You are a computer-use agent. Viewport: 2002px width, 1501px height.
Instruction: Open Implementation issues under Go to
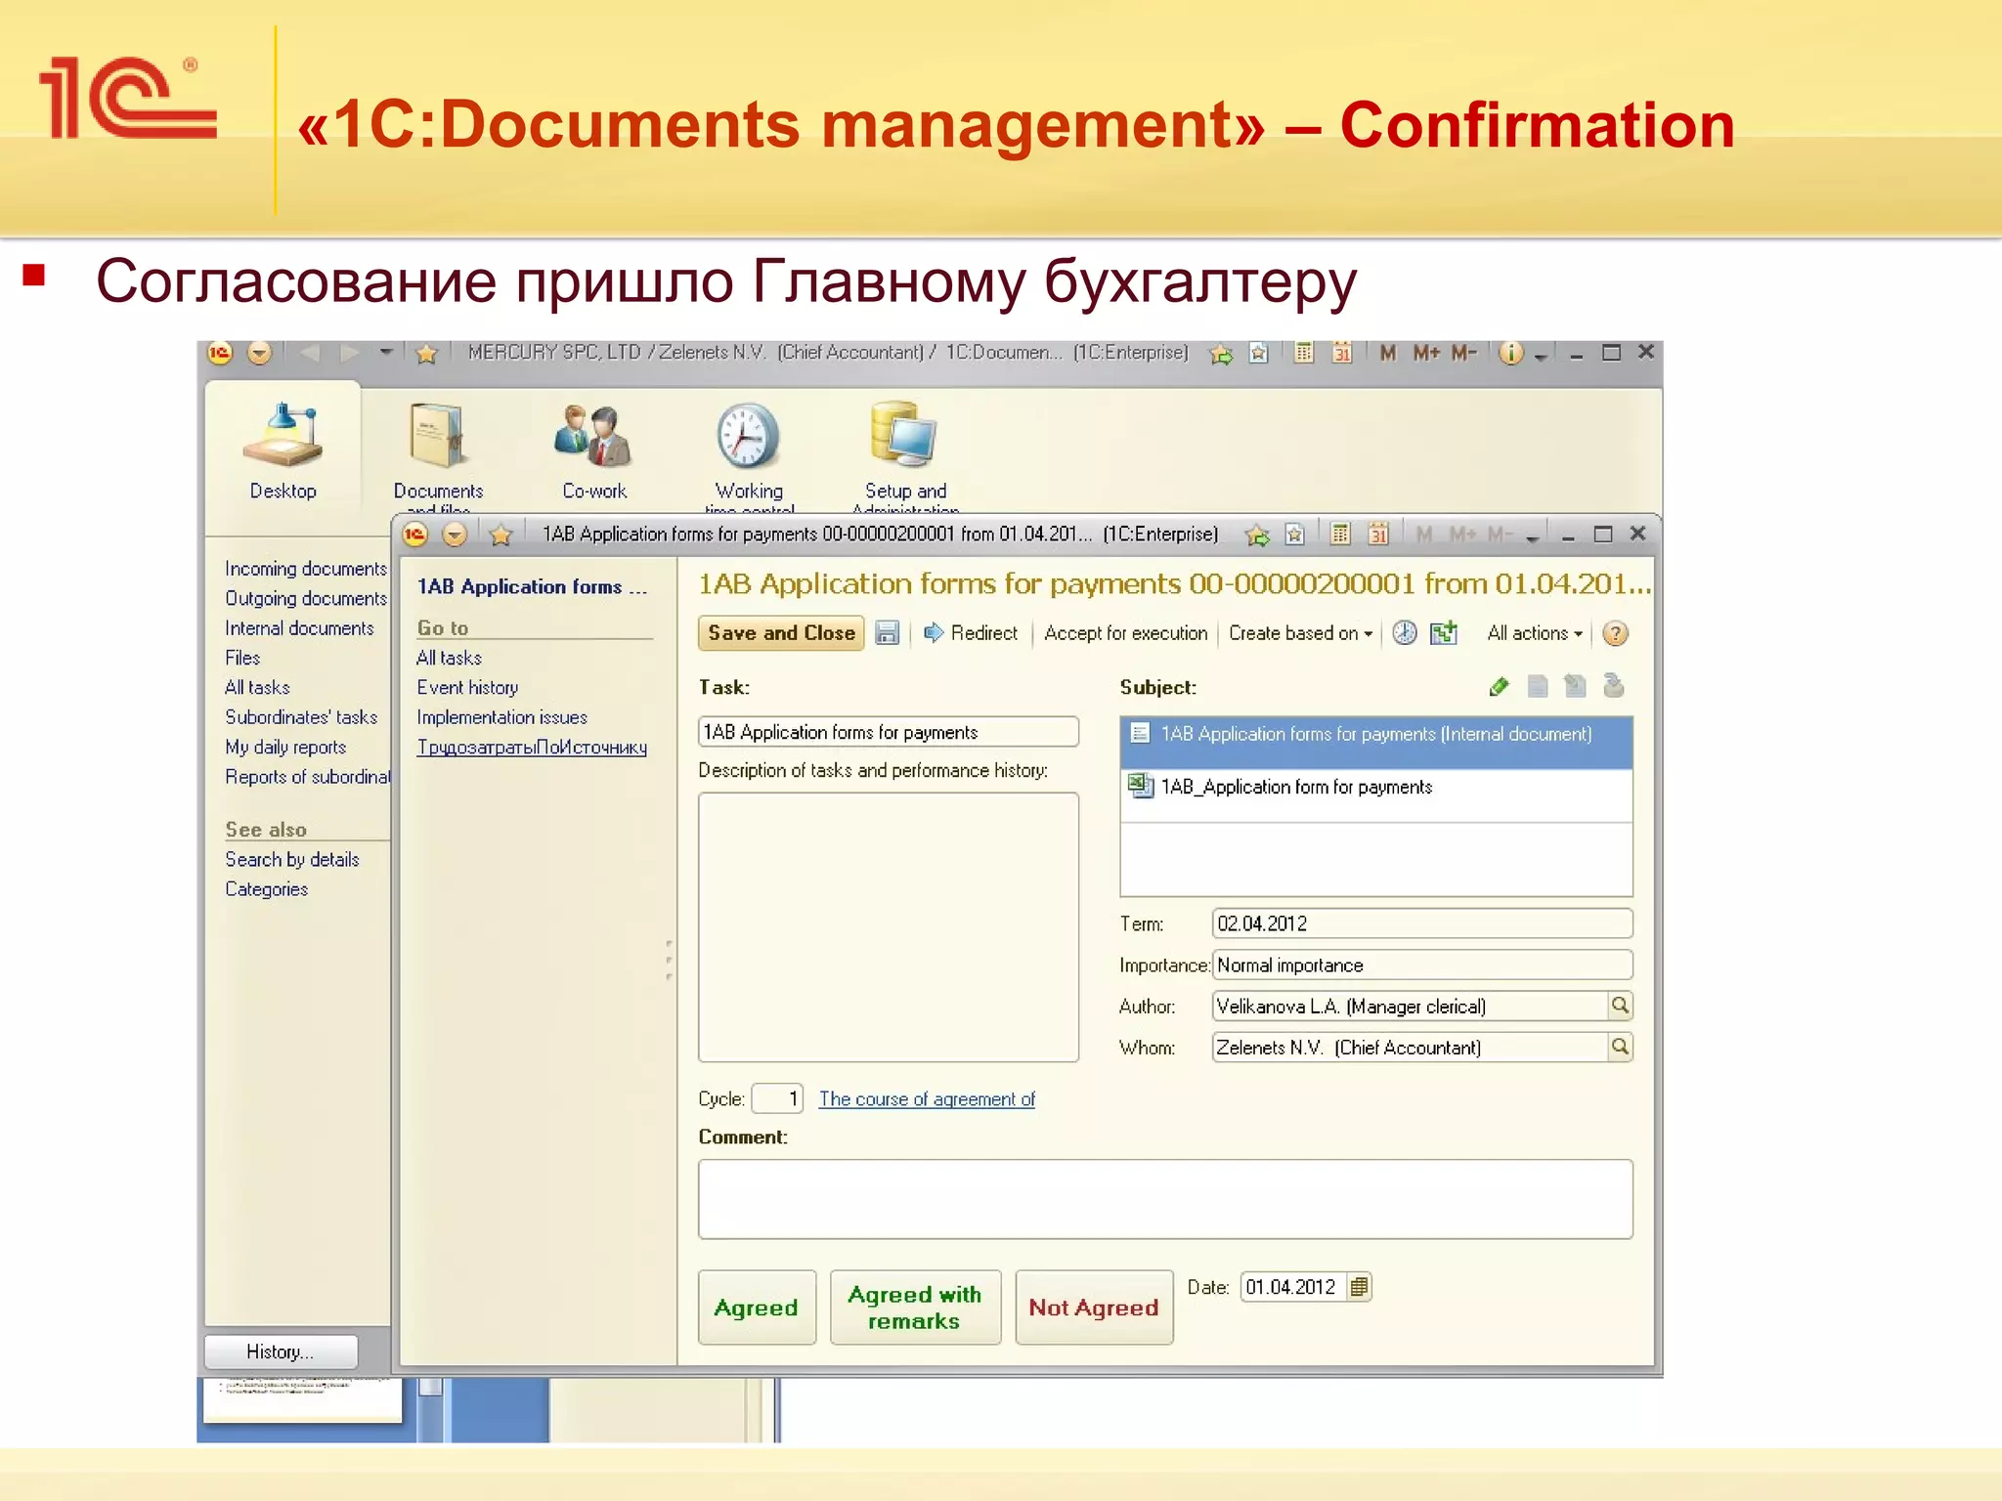pos(501,717)
